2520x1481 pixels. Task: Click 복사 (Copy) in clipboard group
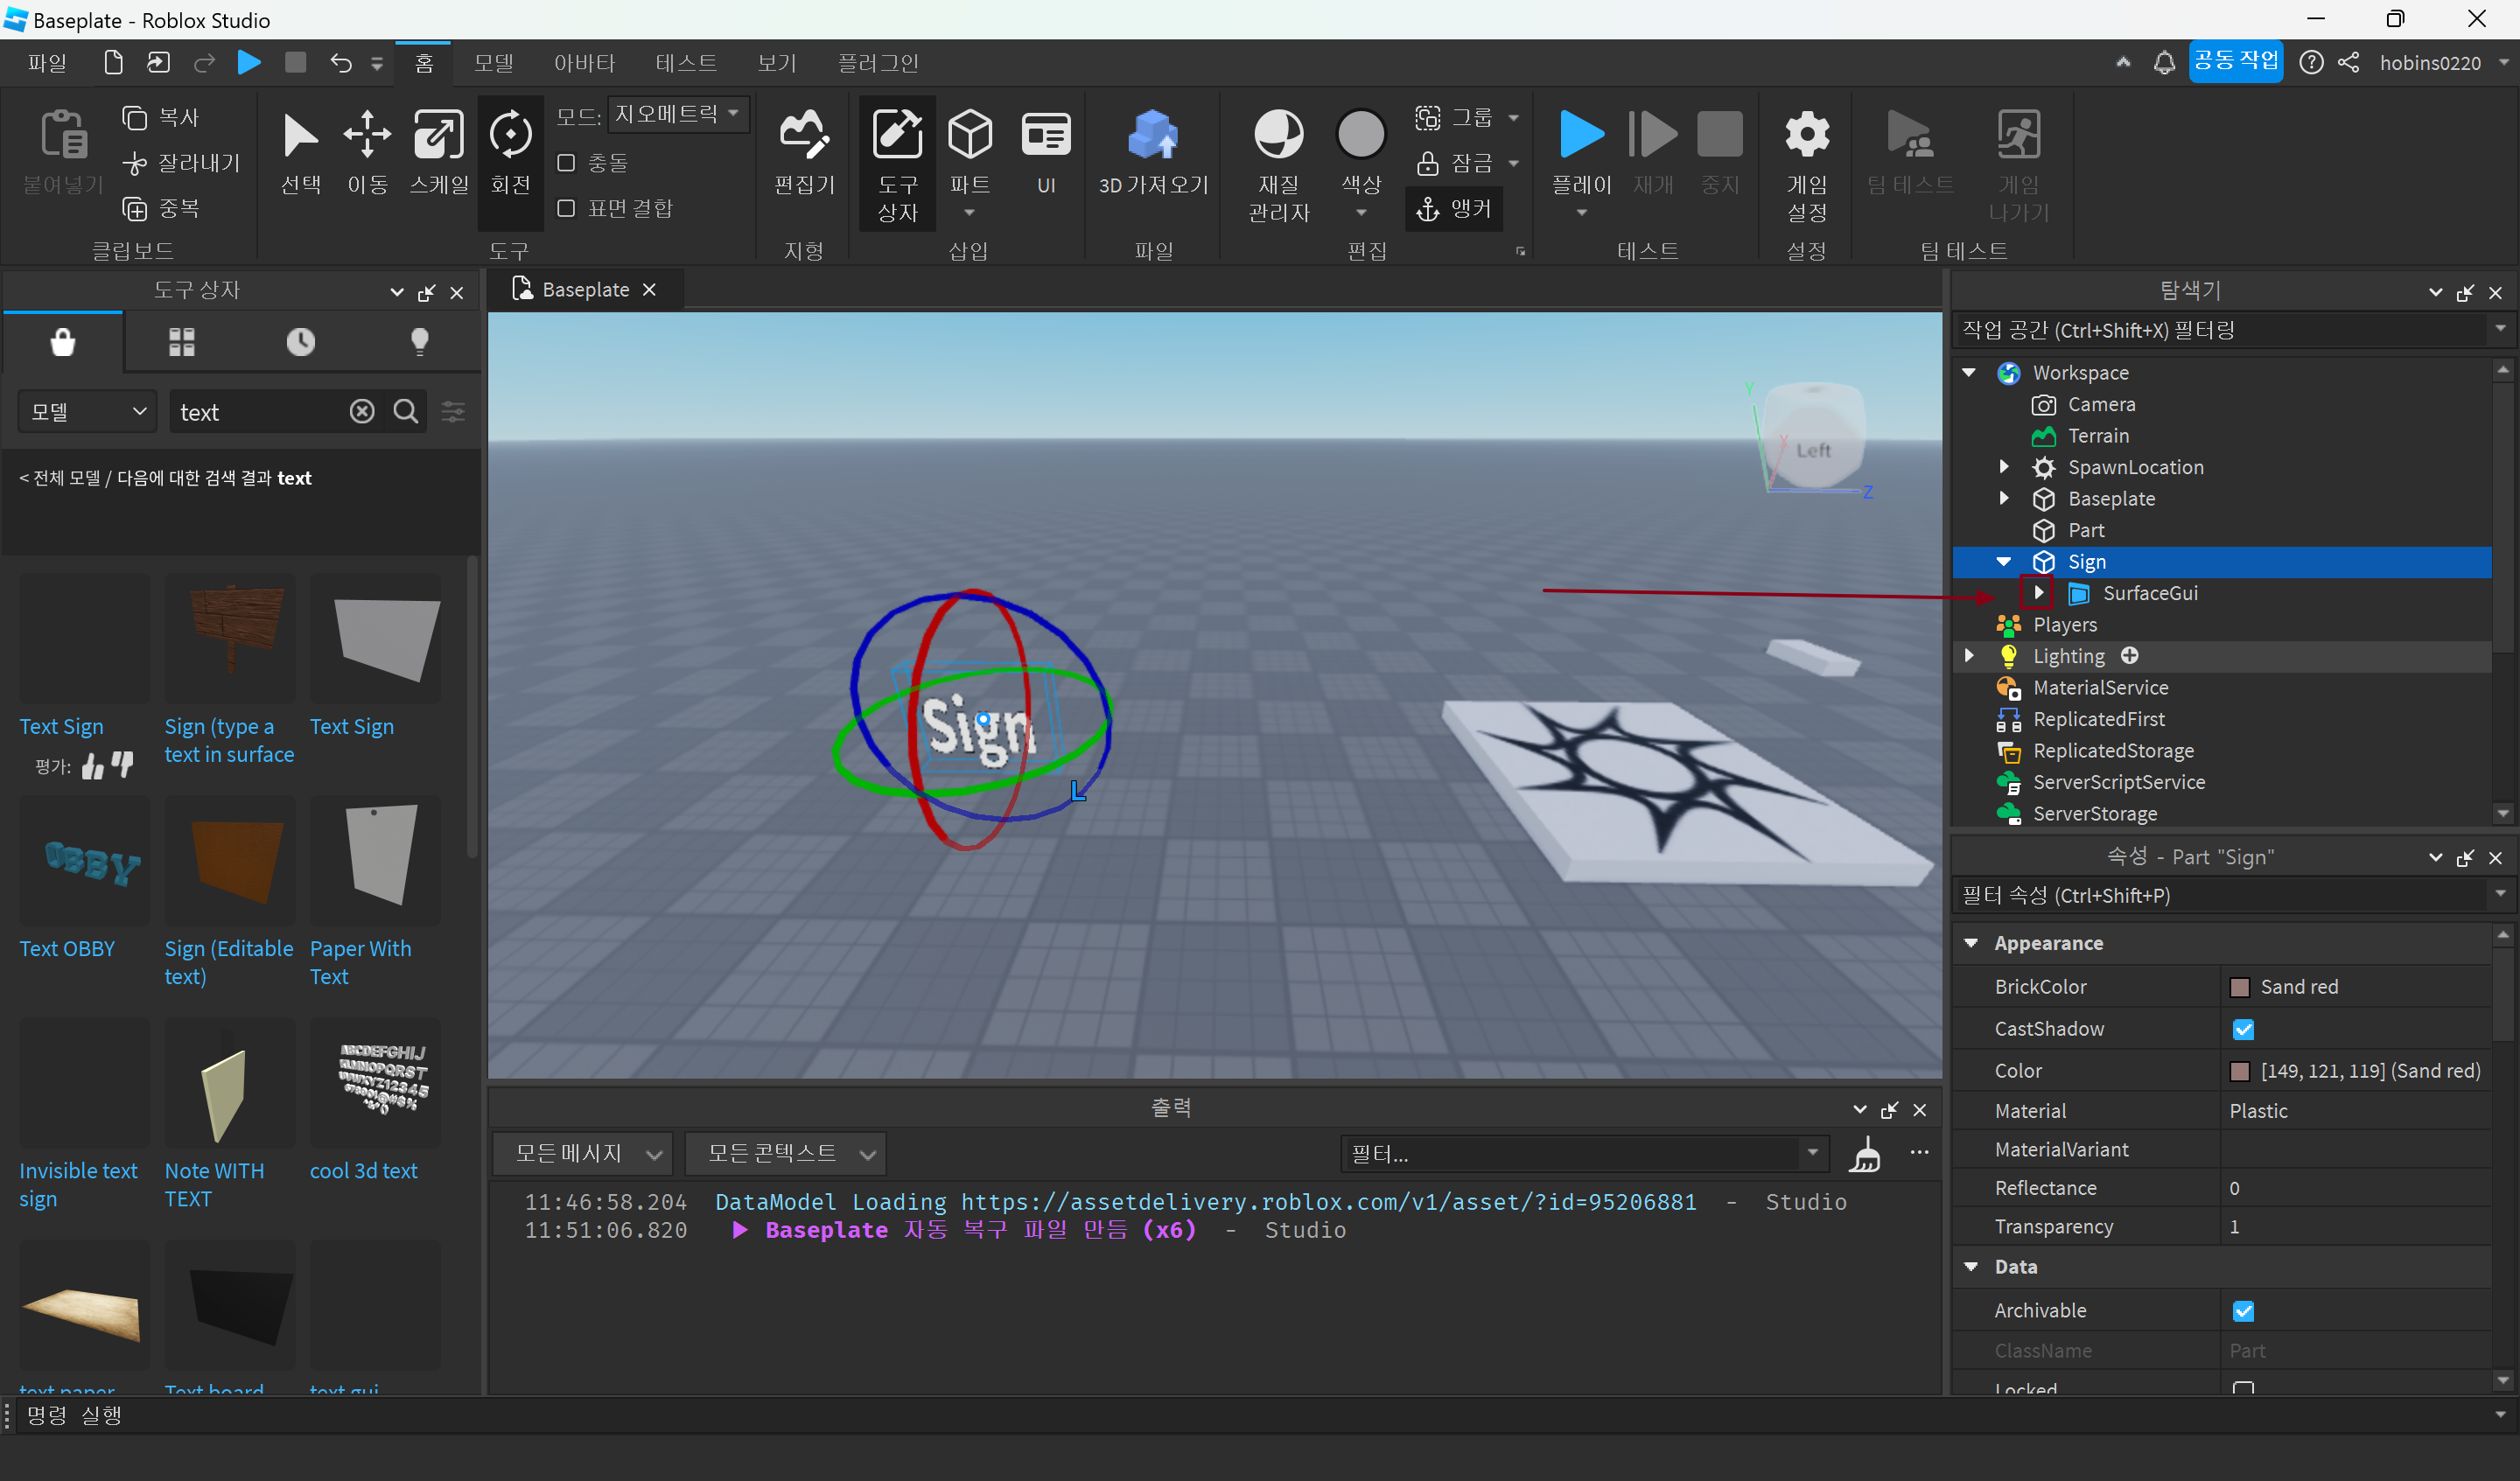[x=160, y=117]
